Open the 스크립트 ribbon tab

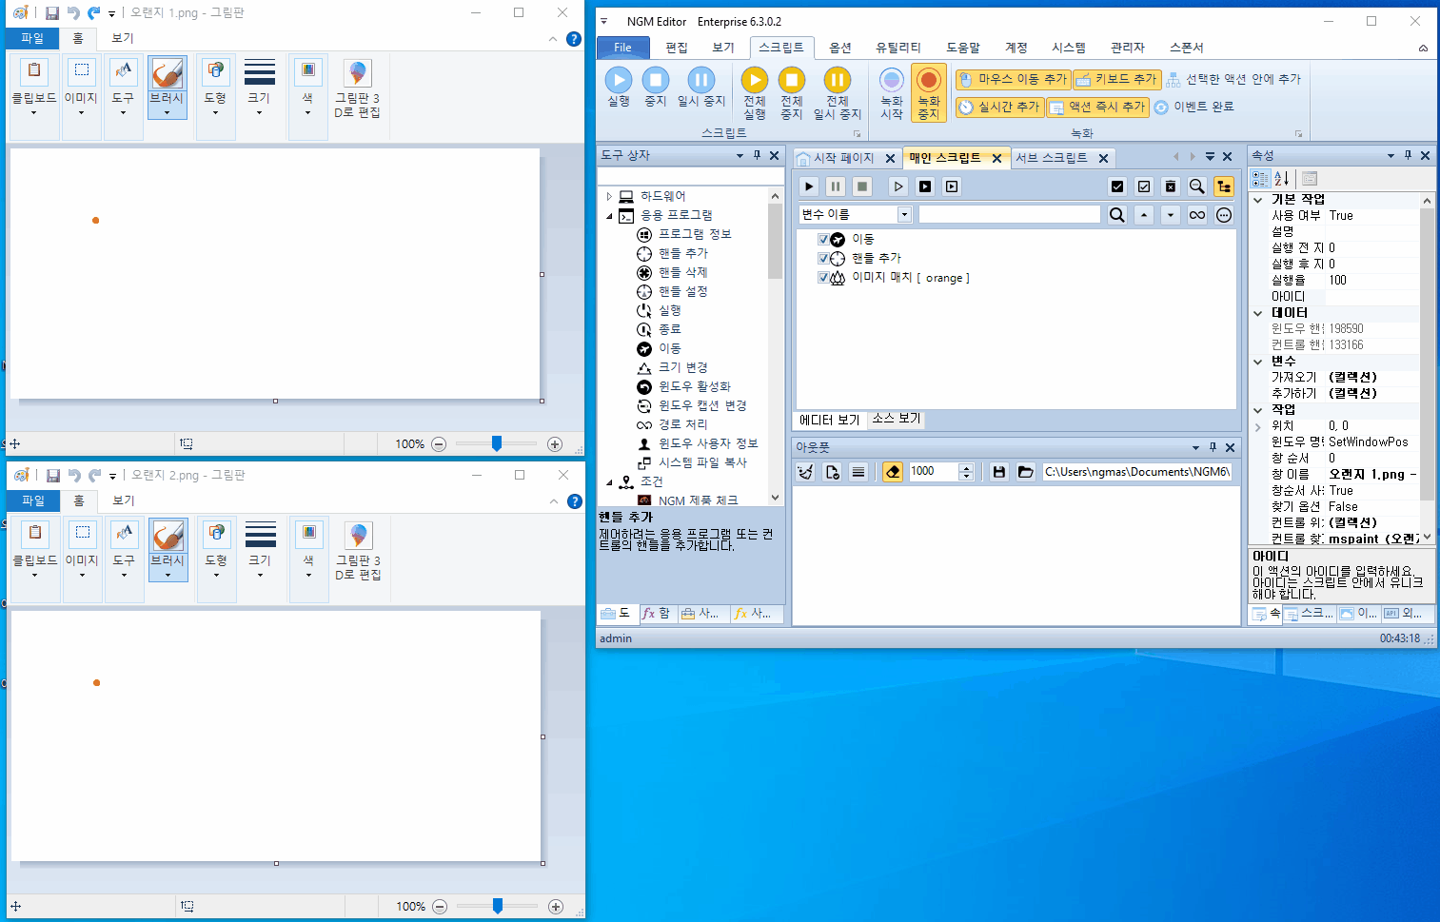pos(781,48)
